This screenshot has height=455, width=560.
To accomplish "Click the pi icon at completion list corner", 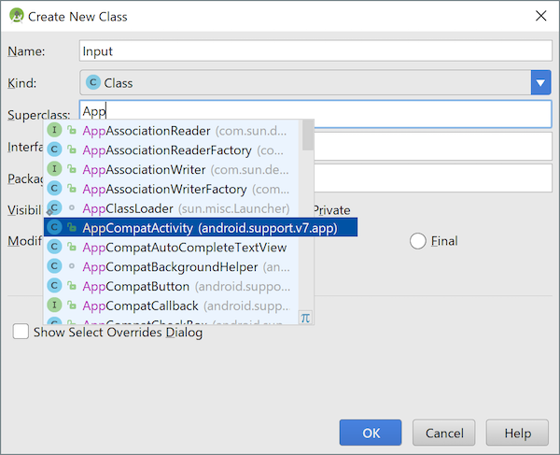I will [x=305, y=318].
